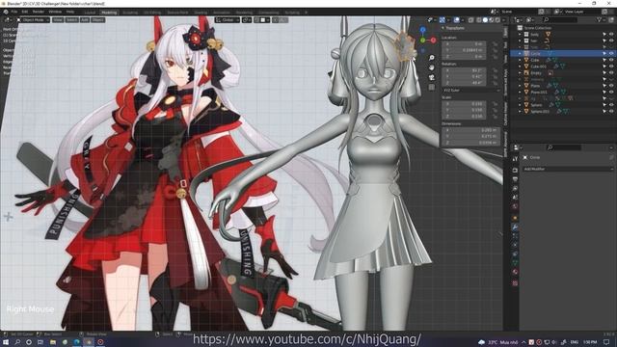
Task: Open the World properties tab
Action: [x=515, y=206]
